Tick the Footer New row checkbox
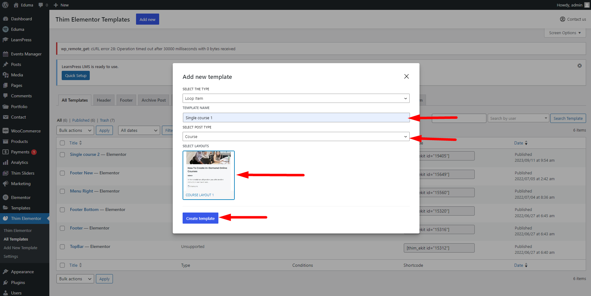Viewport: 591px width, 296px height. [x=62, y=173]
